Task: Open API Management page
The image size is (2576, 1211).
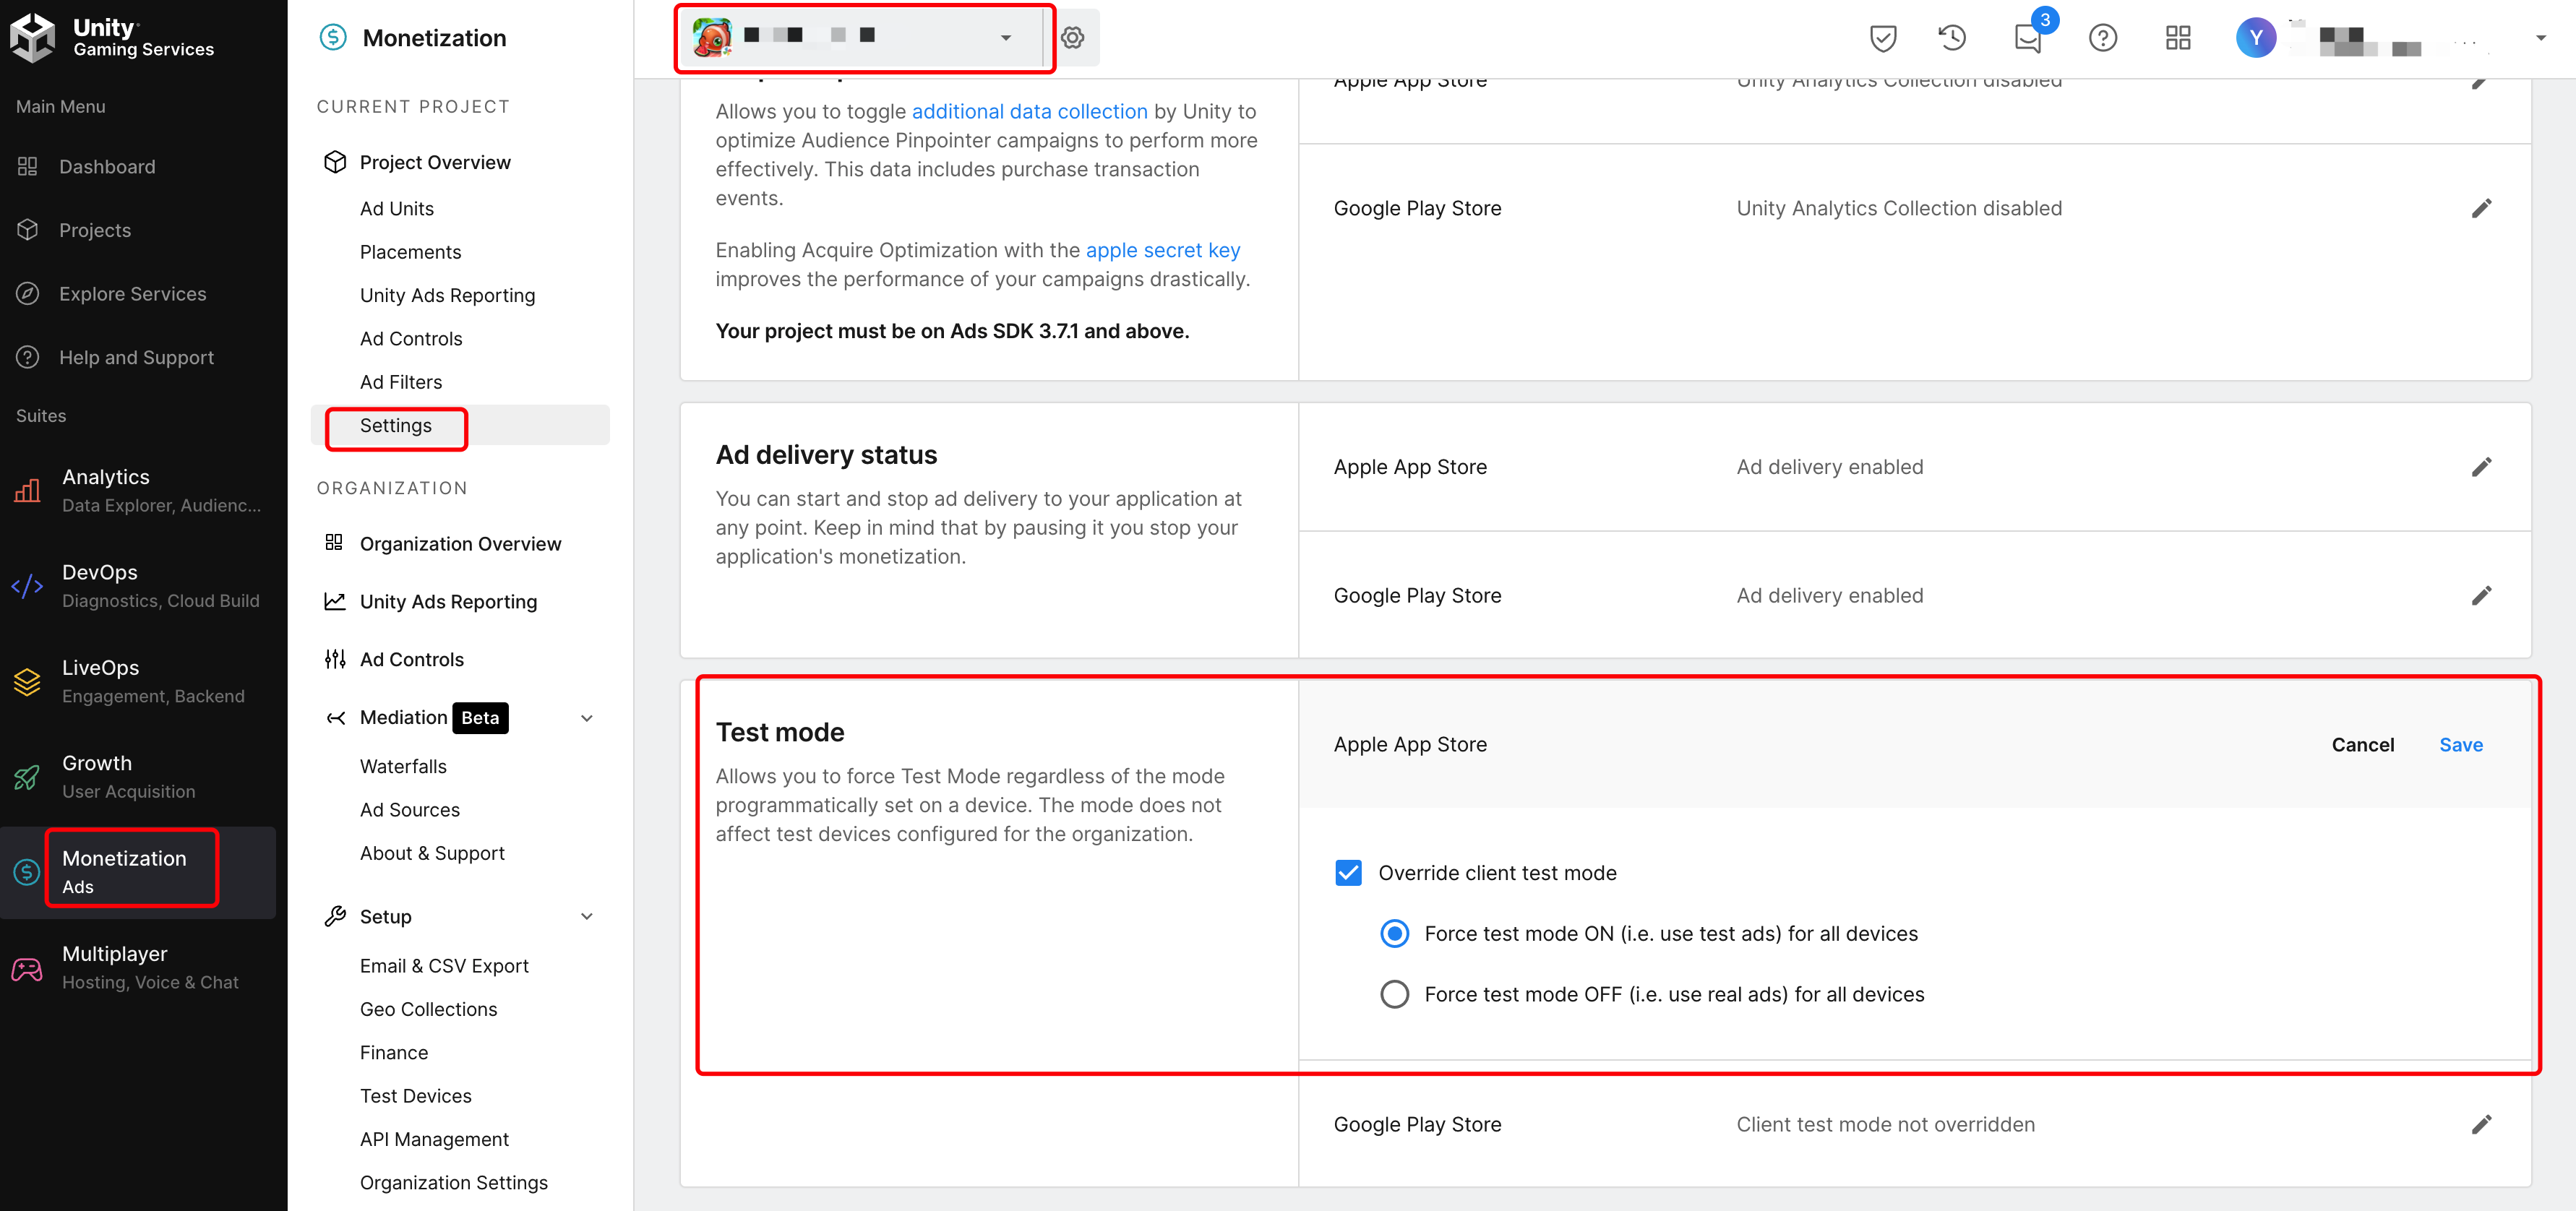Action: point(434,1140)
